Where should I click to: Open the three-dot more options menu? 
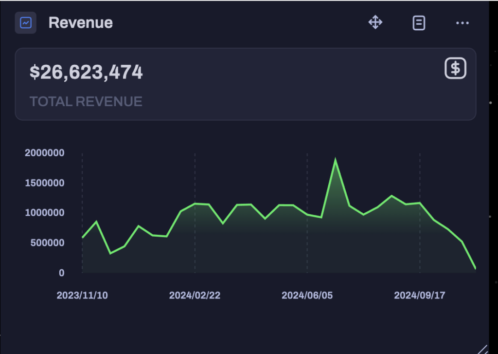pos(462,23)
